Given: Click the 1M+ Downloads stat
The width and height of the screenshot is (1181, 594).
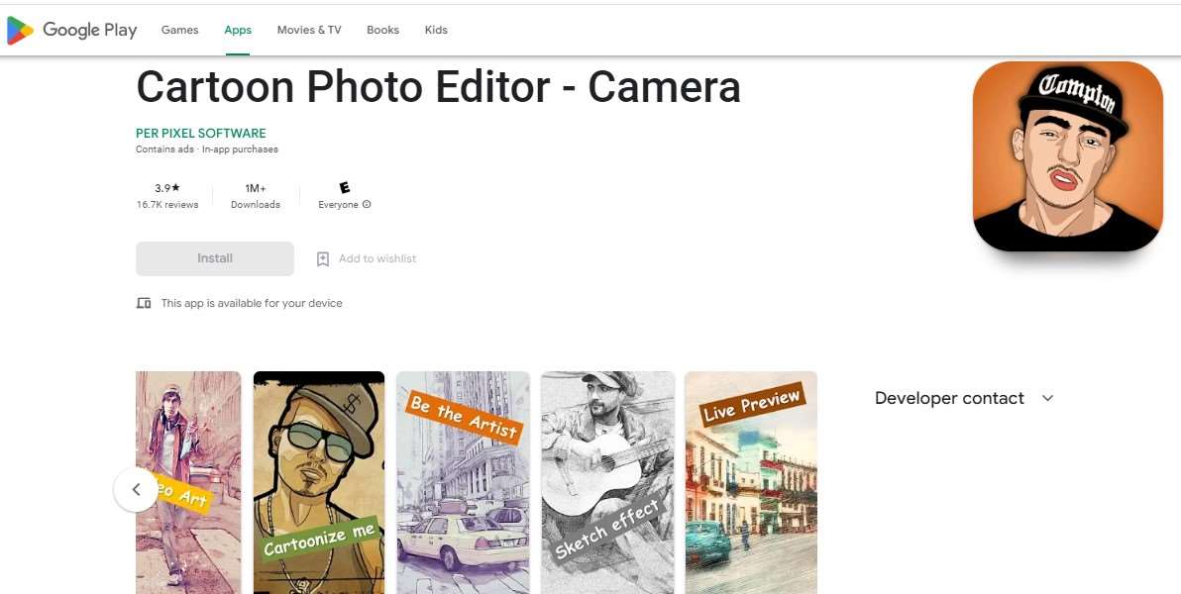Looking at the screenshot, I should [256, 196].
